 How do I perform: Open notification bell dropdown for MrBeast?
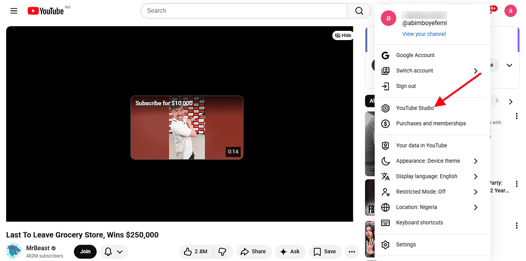114,252
